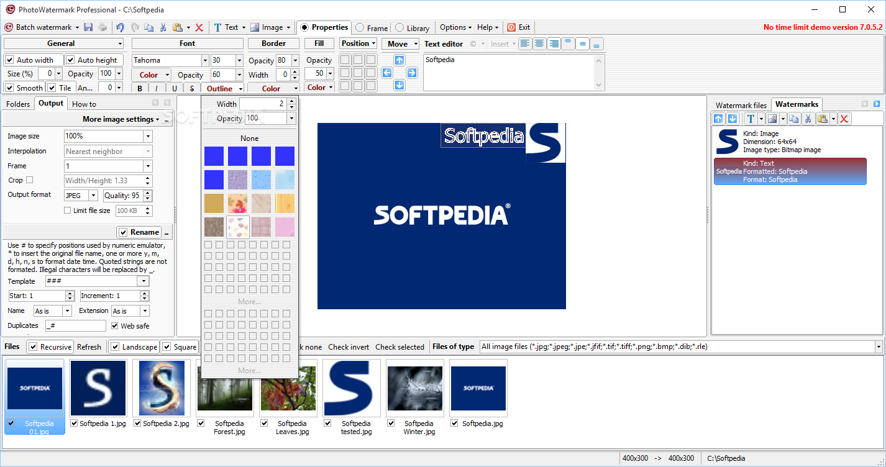Uncheck the Web safe checkbox

[115, 325]
